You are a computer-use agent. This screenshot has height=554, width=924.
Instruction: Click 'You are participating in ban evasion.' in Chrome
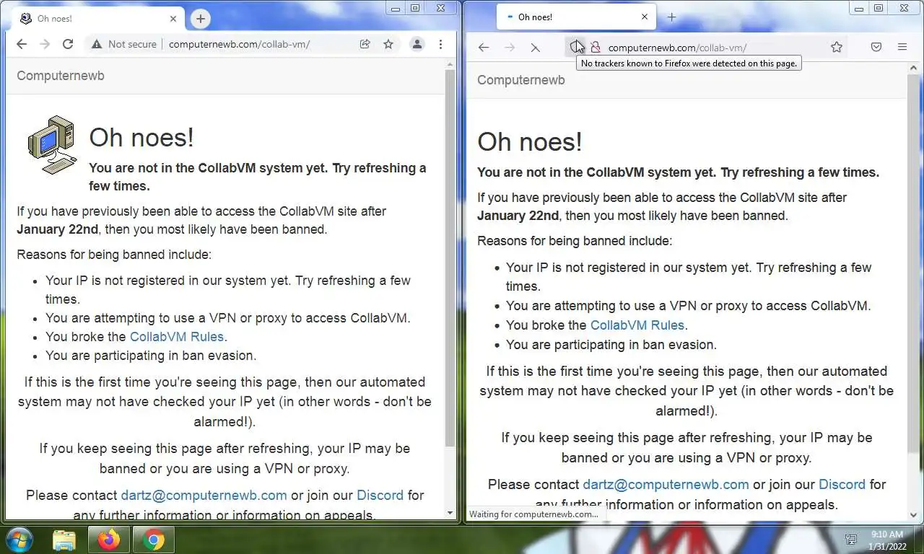click(x=151, y=356)
